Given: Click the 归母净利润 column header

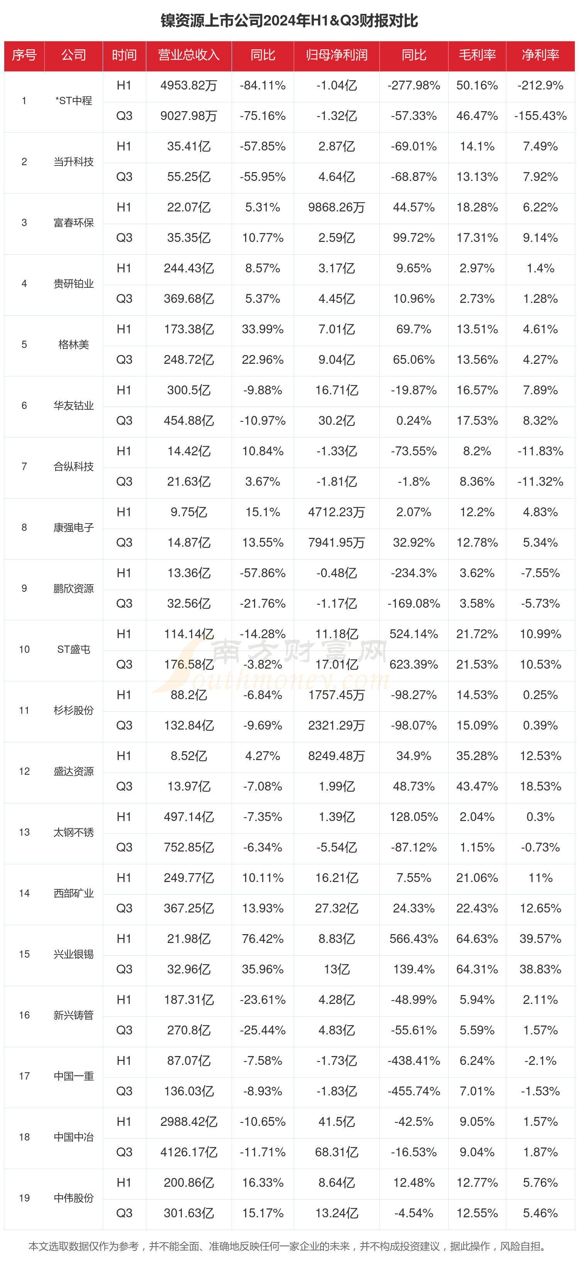Looking at the screenshot, I should (337, 55).
